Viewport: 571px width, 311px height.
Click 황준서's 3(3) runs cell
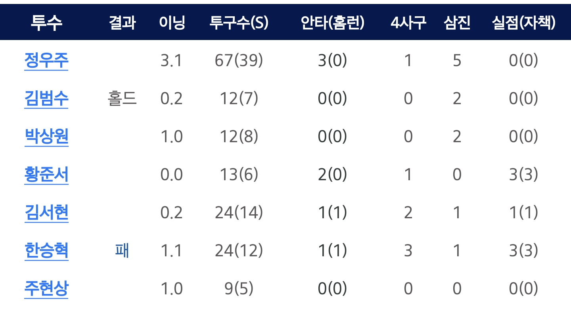pos(523,175)
